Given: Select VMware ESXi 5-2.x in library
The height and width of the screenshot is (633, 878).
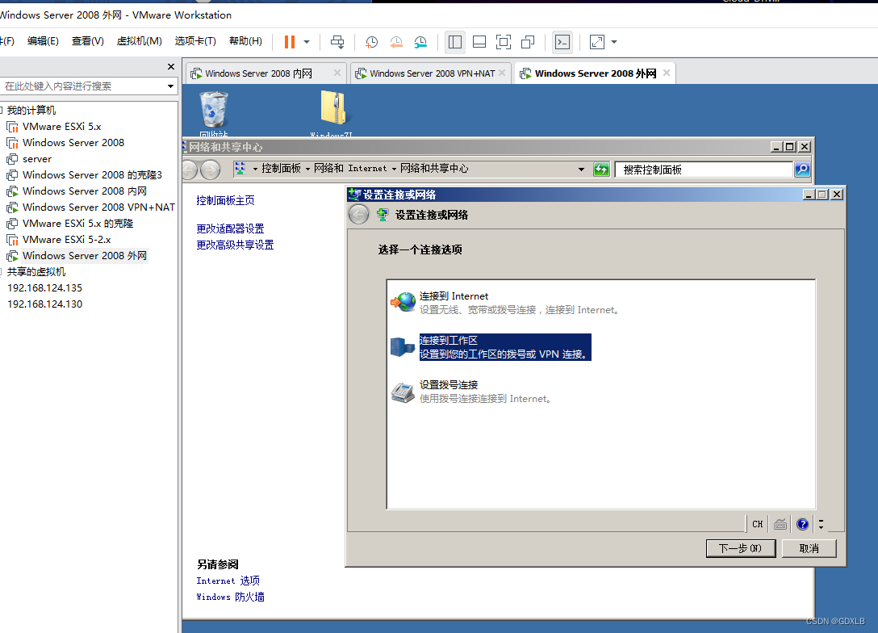Looking at the screenshot, I should click(x=67, y=240).
